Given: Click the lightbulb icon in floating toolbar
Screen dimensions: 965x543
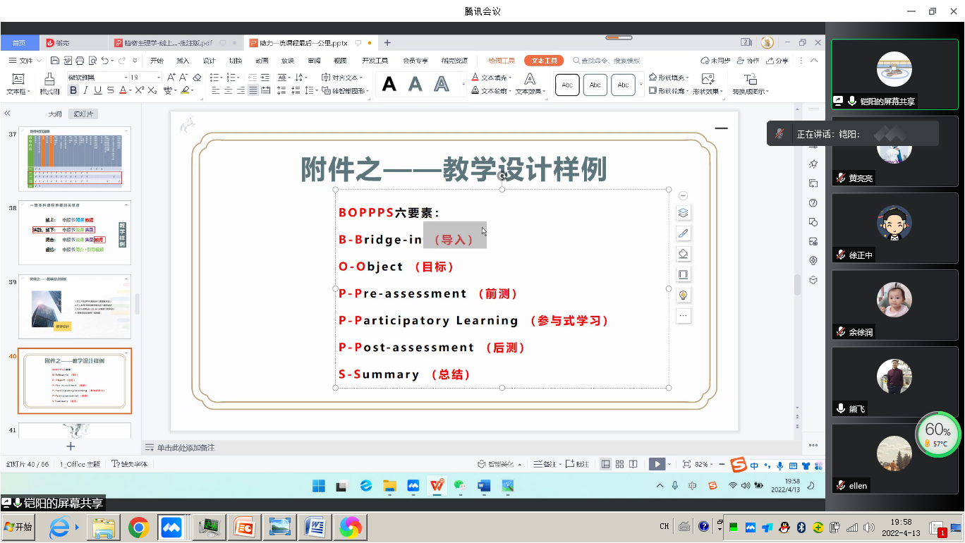Looking at the screenshot, I should tap(683, 295).
